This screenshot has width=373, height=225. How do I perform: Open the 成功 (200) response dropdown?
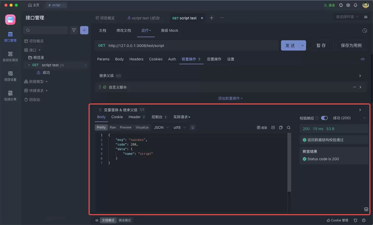[x=349, y=118]
